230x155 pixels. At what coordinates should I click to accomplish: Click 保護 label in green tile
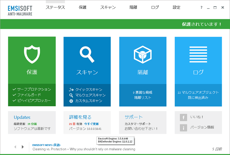tap(32, 72)
